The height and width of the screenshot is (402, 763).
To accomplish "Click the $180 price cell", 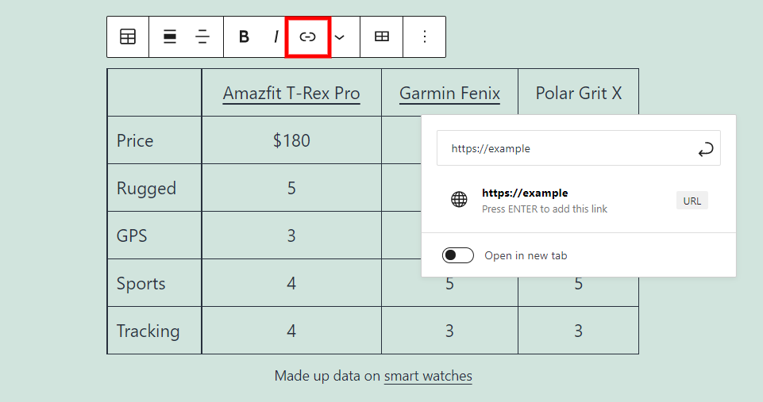I will pos(291,140).
